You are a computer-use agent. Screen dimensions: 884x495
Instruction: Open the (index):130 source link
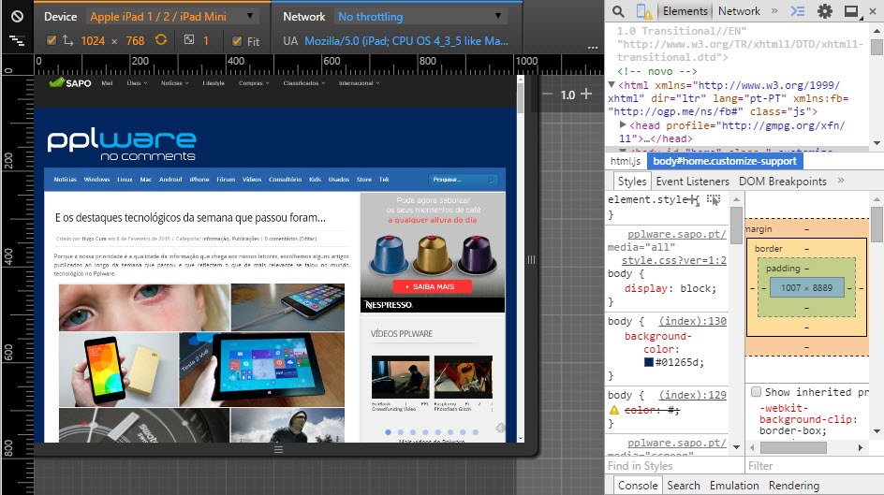(x=692, y=321)
